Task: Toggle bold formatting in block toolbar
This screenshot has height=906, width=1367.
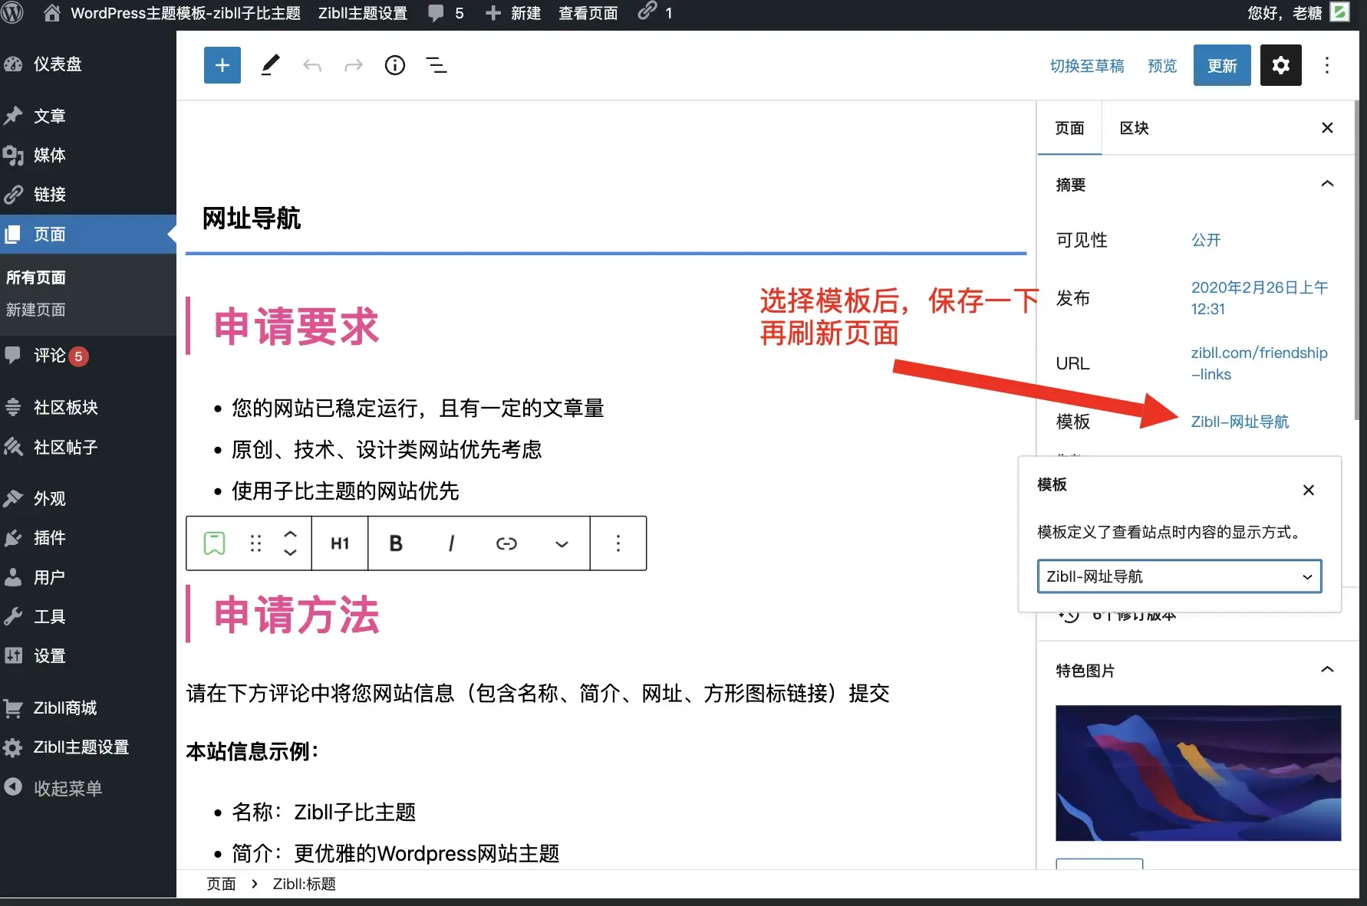Action: tap(396, 543)
